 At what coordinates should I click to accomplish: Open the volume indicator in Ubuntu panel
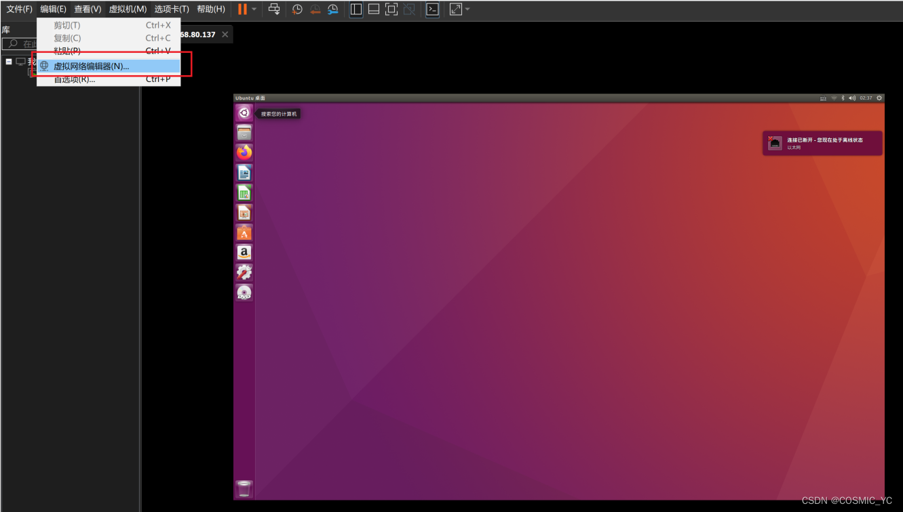click(x=852, y=98)
